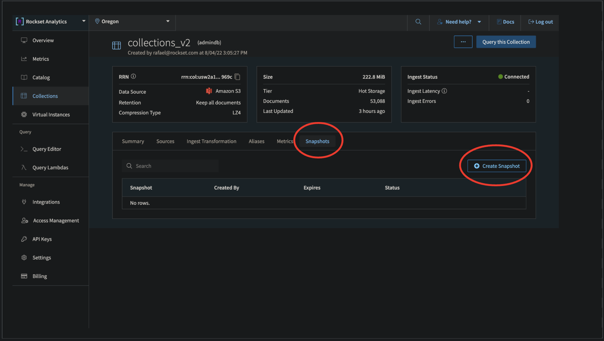Screen dimensions: 604x341
Task: Click the Ingest Latency info icon
Action: tap(444, 91)
